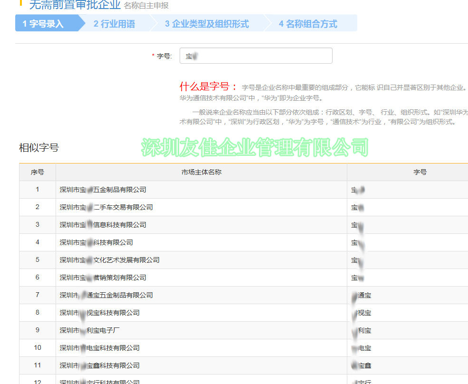The height and width of the screenshot is (384, 468).
Task: Open the '3 企业类型及组织形式' step
Action: (x=207, y=24)
